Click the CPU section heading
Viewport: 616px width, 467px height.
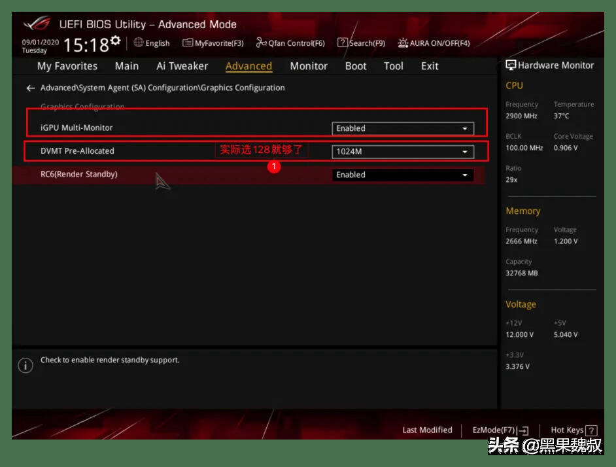(x=514, y=86)
